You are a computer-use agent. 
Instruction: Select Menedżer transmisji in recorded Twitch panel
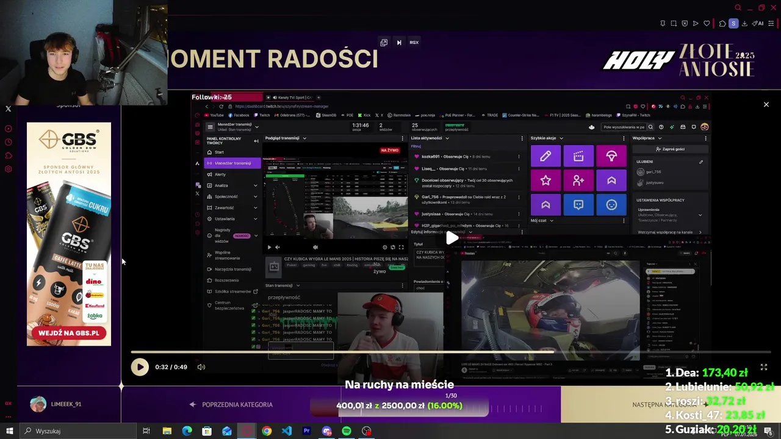(232, 163)
